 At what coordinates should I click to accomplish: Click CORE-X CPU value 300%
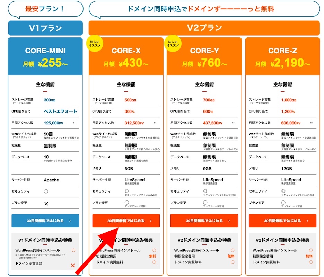[130, 111]
